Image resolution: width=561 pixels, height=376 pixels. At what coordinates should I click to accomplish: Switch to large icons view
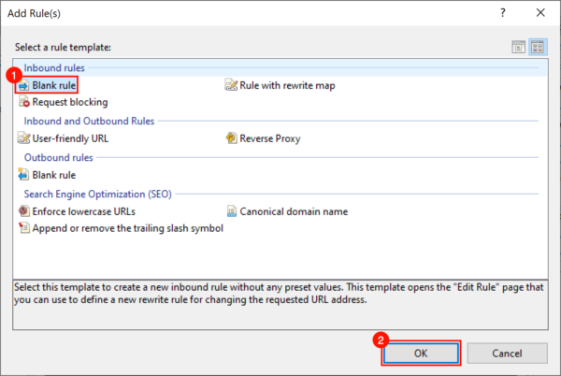pos(538,47)
